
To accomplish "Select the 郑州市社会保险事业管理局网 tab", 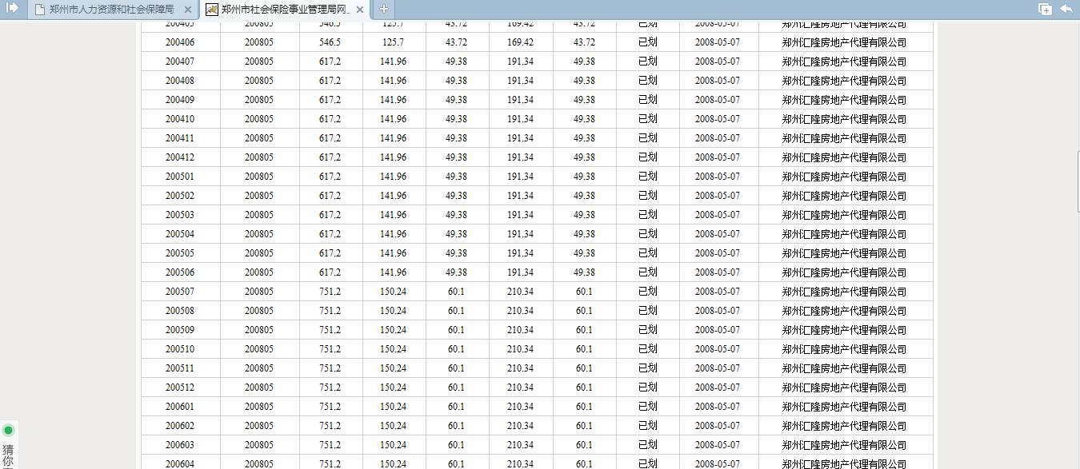I will [284, 10].
